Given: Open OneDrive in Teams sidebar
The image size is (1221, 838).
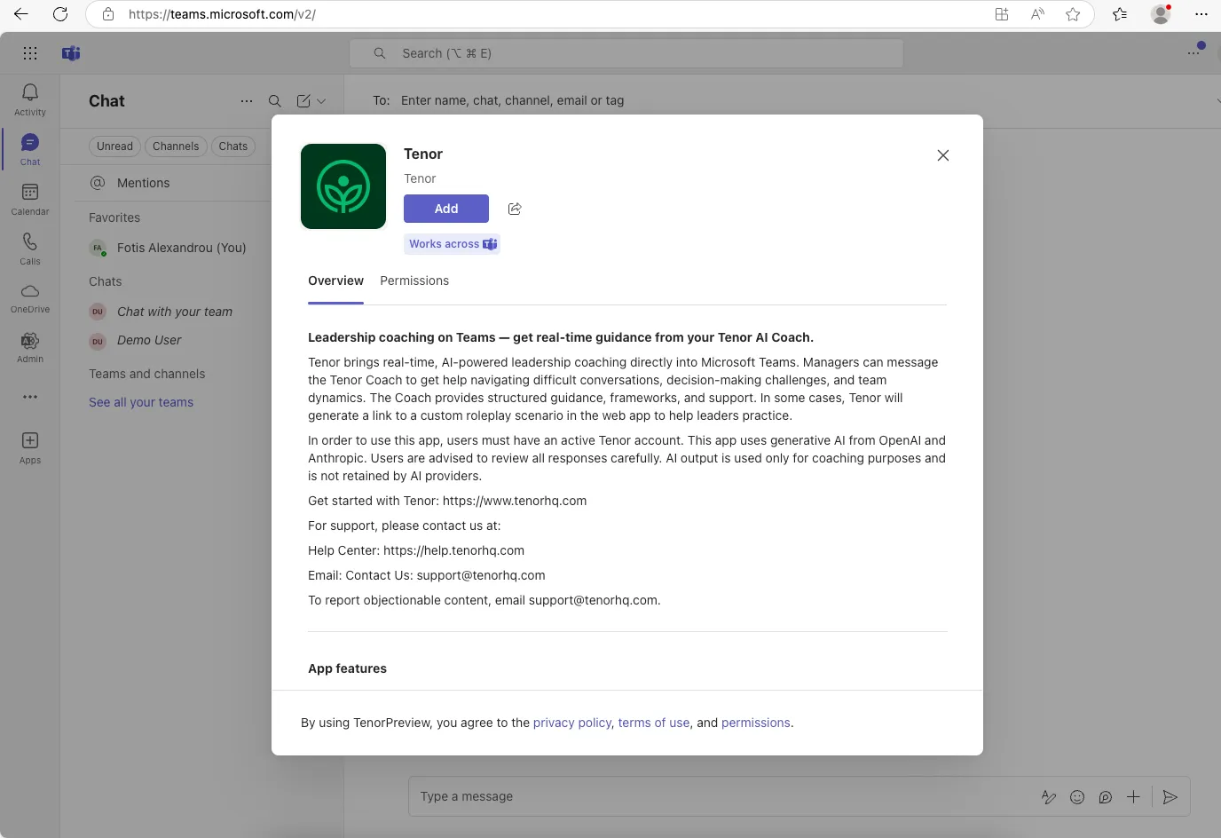Looking at the screenshot, I should pyautogui.click(x=30, y=298).
